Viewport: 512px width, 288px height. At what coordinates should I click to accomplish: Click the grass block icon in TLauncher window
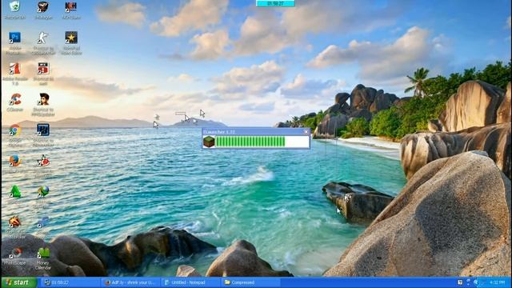point(209,142)
